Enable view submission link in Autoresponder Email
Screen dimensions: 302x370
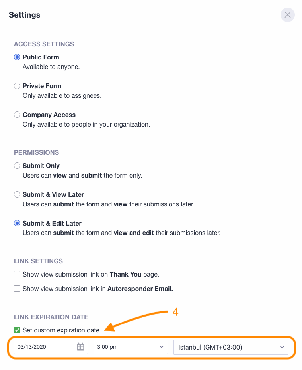[x=17, y=289]
